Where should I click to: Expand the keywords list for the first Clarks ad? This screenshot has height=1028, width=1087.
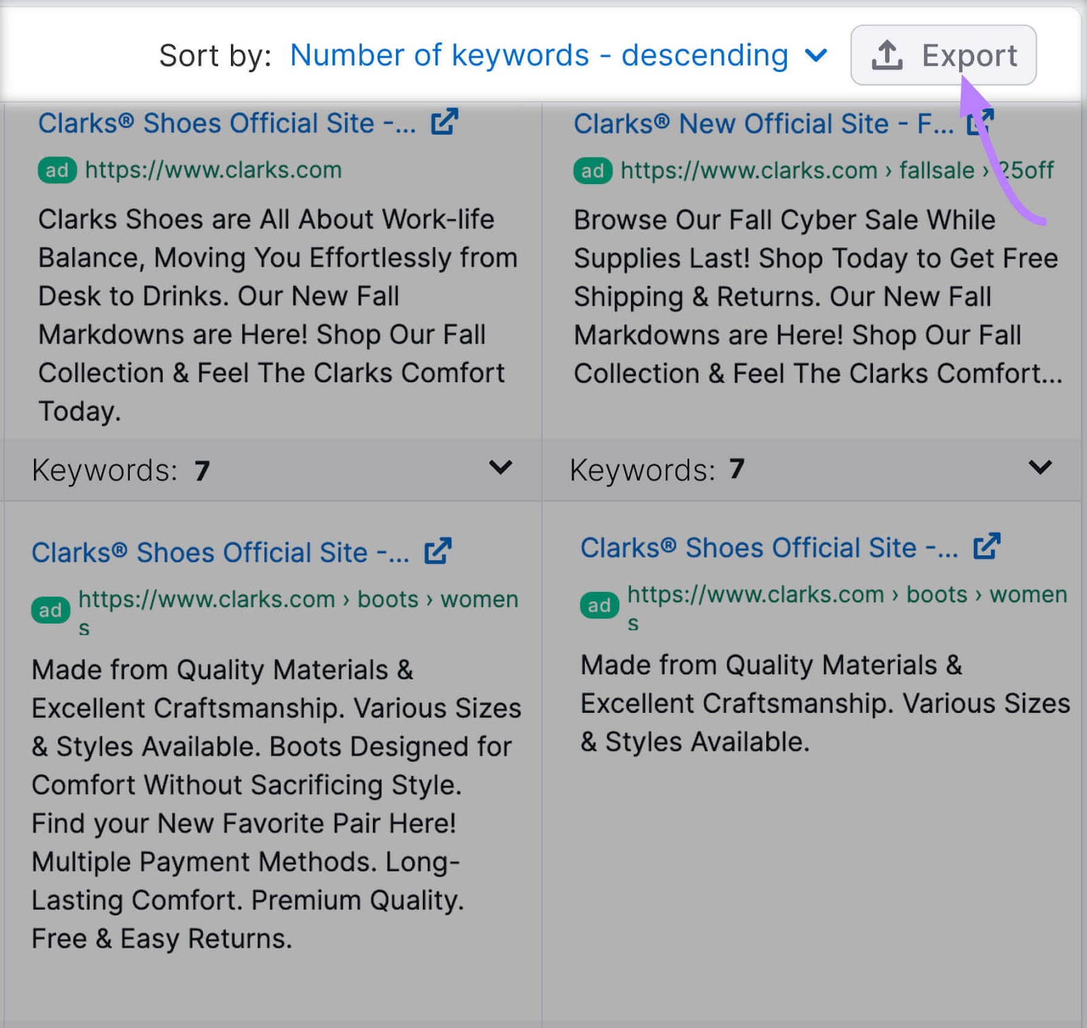click(x=501, y=468)
